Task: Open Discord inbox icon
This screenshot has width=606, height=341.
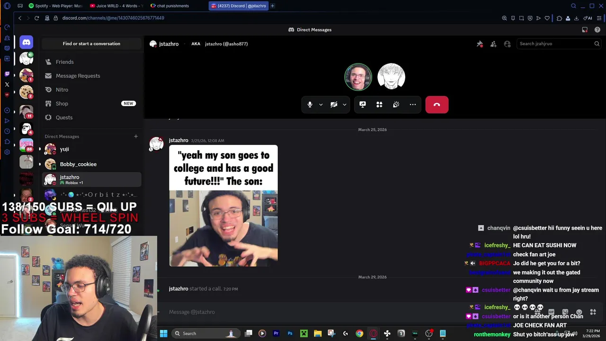Action: 585,29
